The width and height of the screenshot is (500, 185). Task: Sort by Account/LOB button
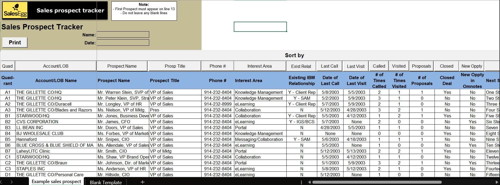coord(56,66)
